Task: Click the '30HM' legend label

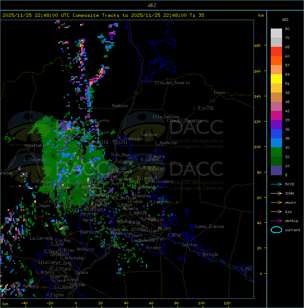Action: coord(289,194)
